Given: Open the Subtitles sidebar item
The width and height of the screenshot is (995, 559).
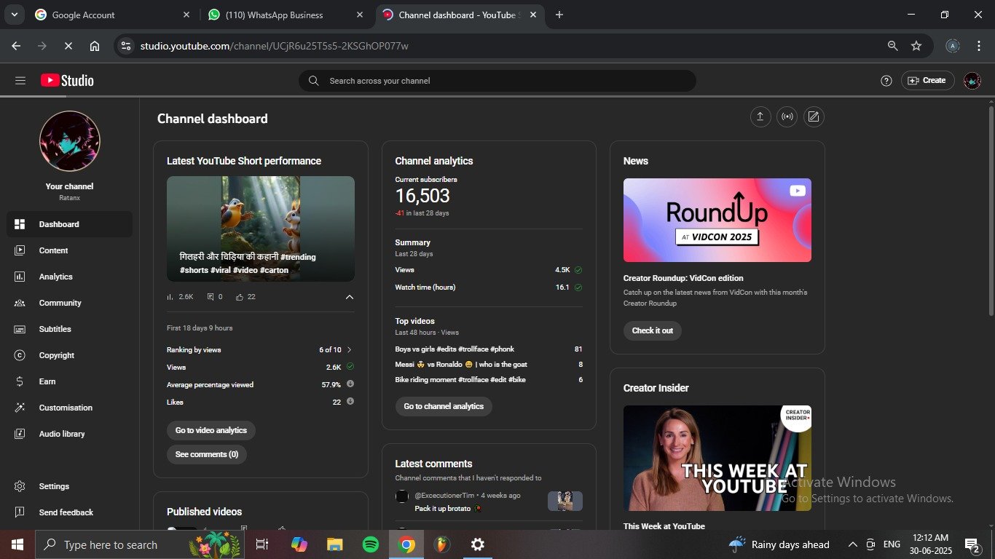Looking at the screenshot, I should click(69, 329).
